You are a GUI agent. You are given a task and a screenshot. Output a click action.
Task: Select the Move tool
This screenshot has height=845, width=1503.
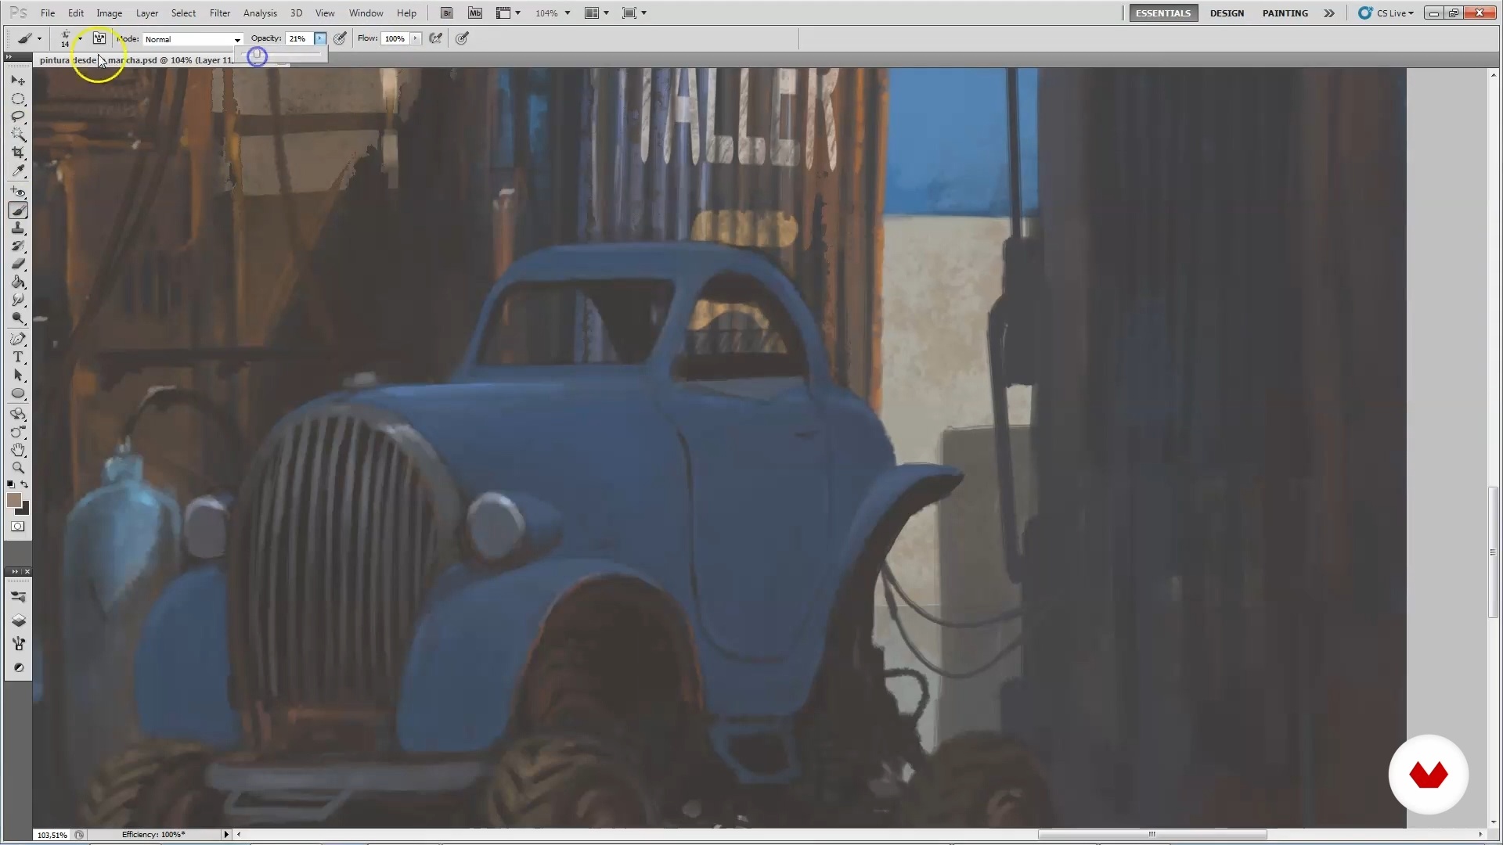tap(18, 81)
